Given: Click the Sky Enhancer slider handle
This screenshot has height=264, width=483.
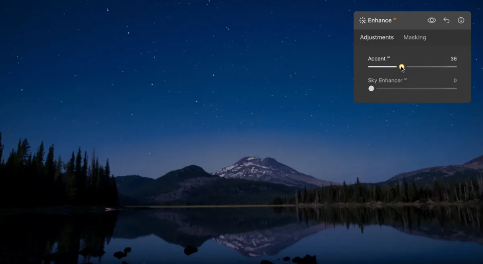Looking at the screenshot, I should (371, 88).
